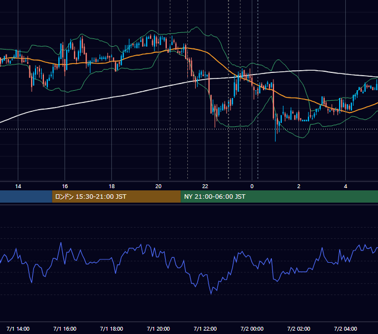Image resolution: width=378 pixels, height=334 pixels.
Task: Click the 14 hour axis label
Action: tap(18, 186)
